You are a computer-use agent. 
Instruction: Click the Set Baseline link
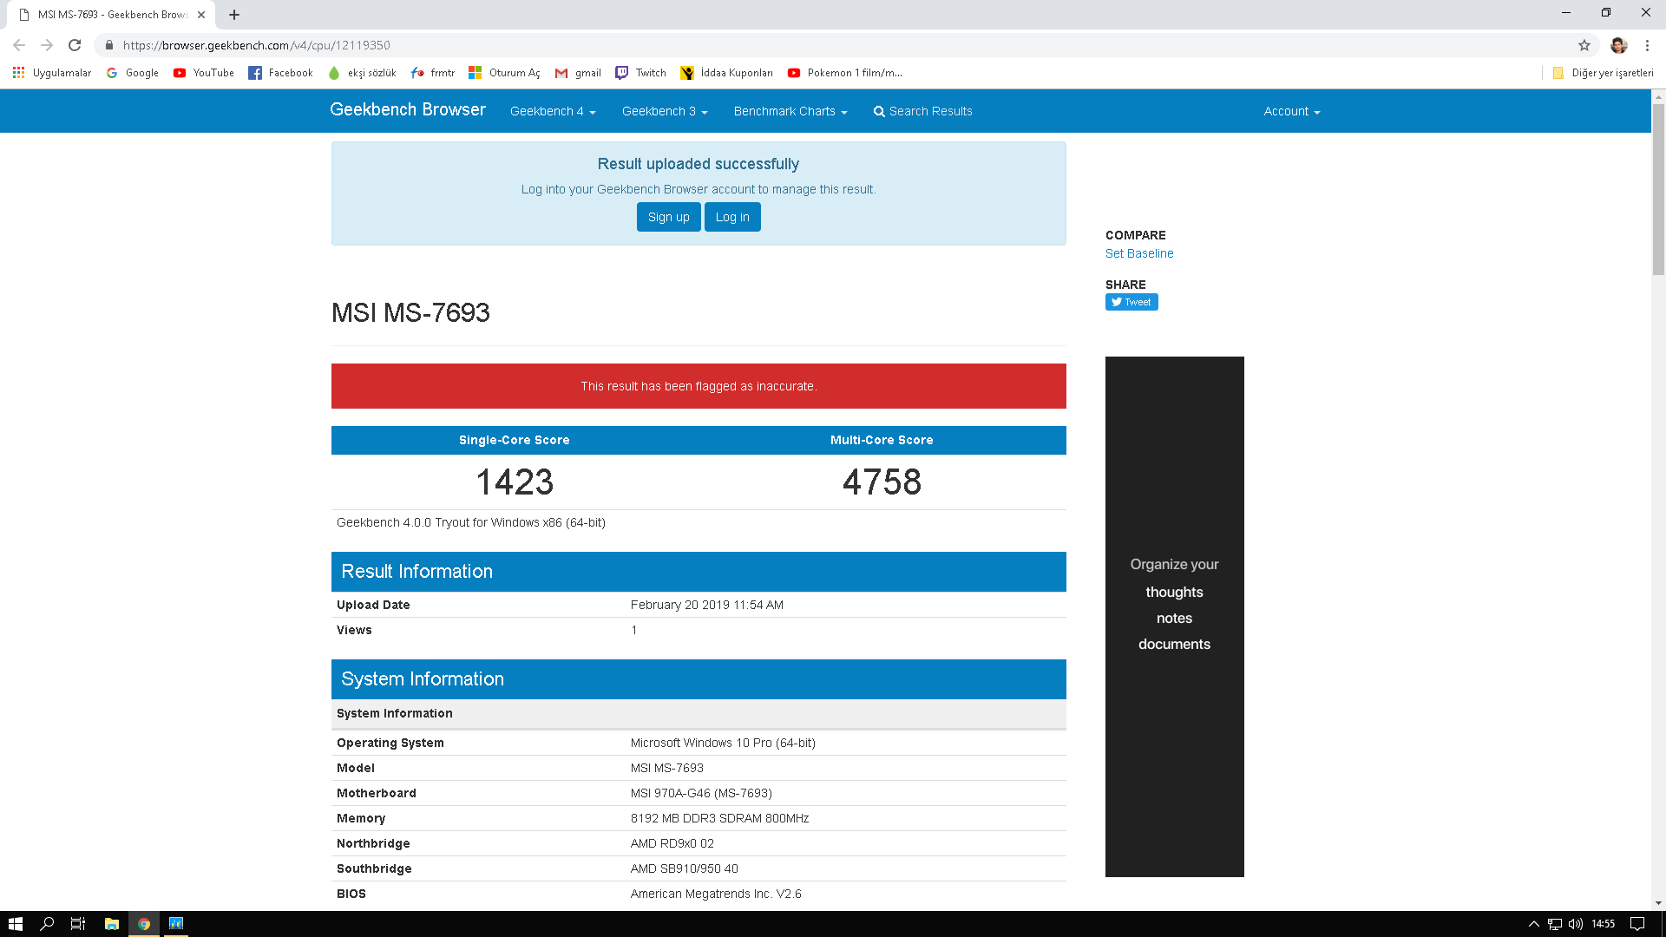click(x=1139, y=253)
